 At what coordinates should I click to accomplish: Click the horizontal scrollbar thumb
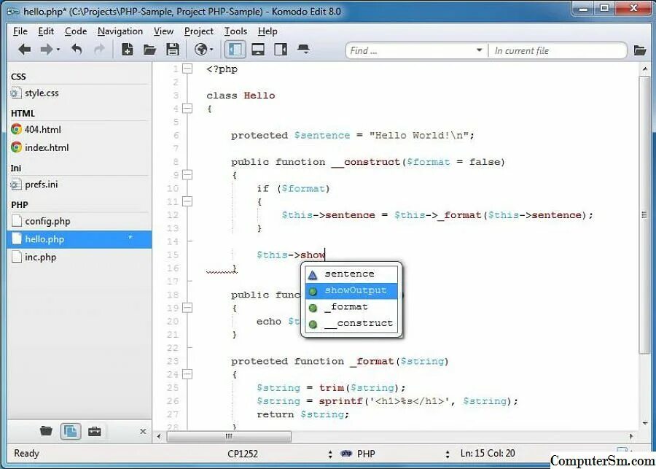[229, 436]
